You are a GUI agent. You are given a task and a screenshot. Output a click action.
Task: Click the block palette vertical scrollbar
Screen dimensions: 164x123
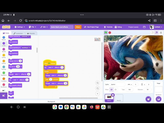[37, 50]
